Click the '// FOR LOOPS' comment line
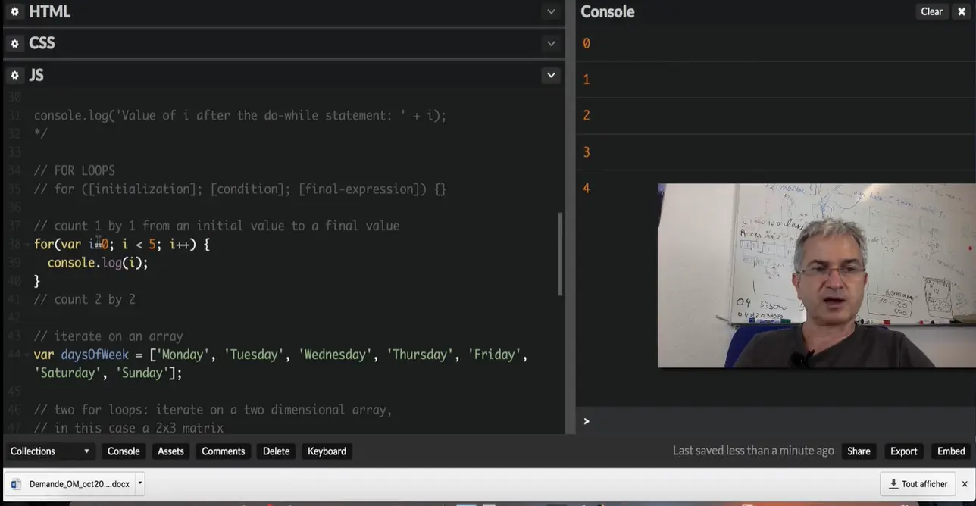The image size is (976, 506). tap(74, 170)
